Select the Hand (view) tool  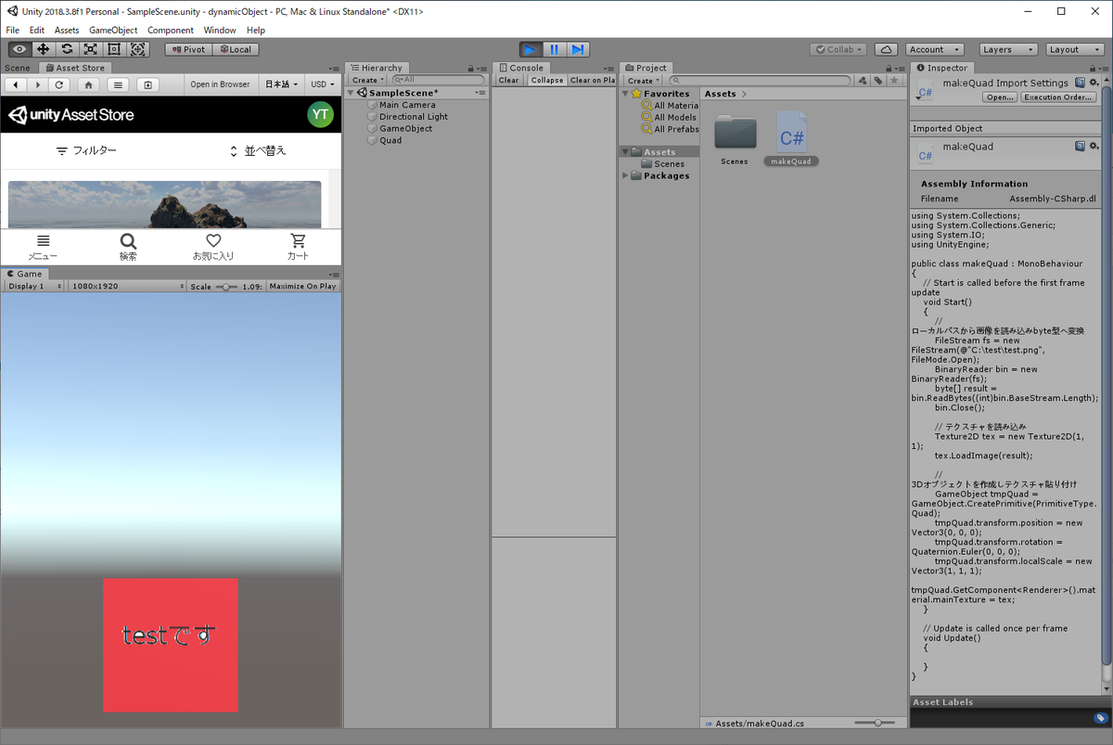19,49
